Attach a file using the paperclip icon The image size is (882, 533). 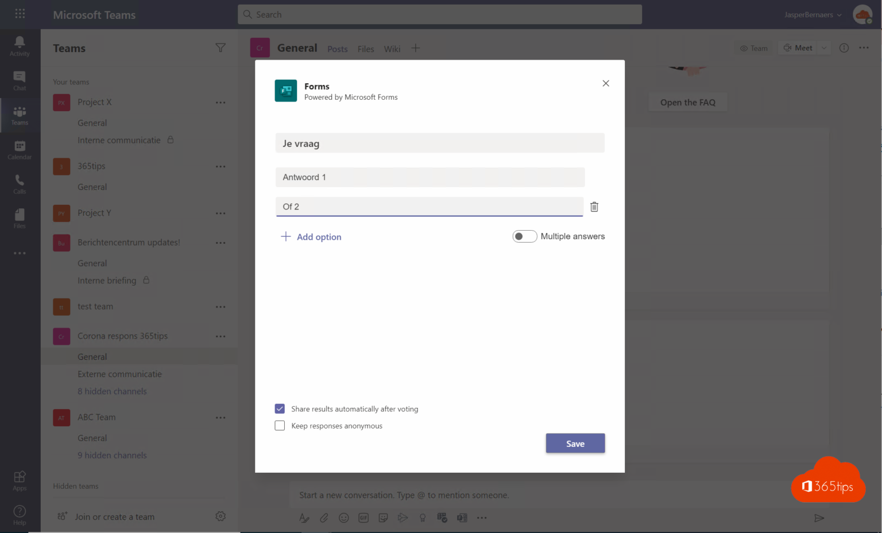coord(323,518)
